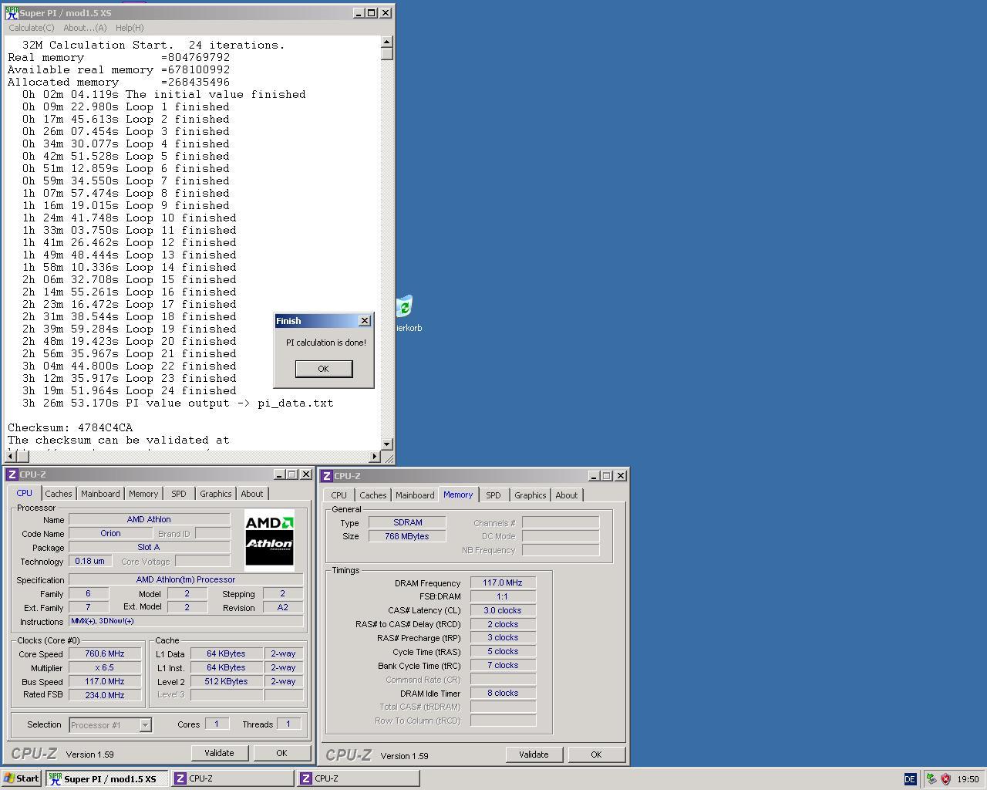Screen dimensions: 987x790
Task: Click the Level 2 512 KBytes cache value
Action: point(227,681)
